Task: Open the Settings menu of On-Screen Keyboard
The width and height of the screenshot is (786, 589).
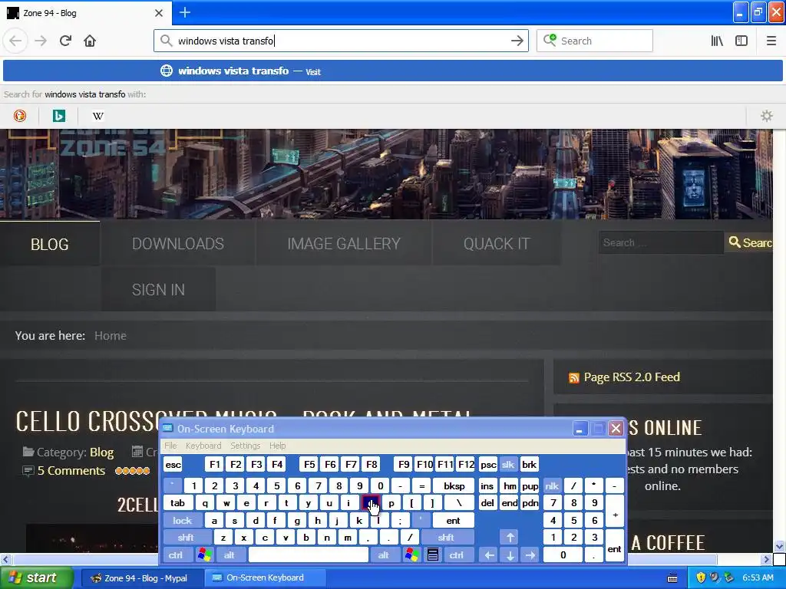Action: point(245,446)
